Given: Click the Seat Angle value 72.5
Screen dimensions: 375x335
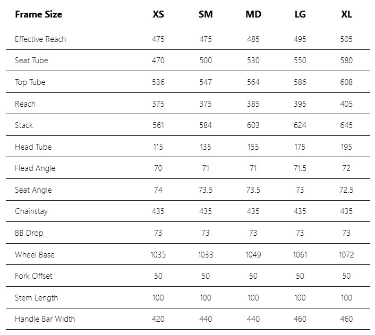Looking at the screenshot, I should tap(346, 190).
